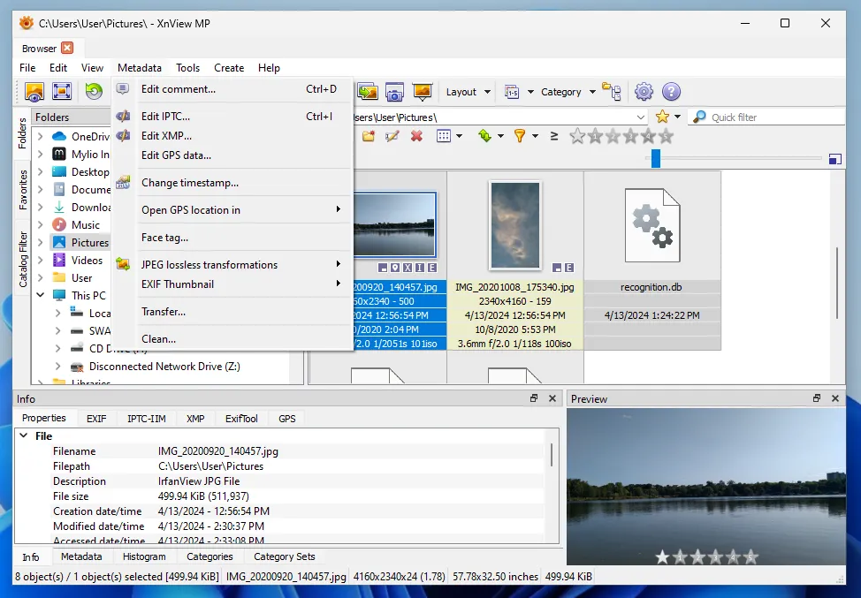Open the address path dropdown arrow
The image size is (861, 598).
640,117
